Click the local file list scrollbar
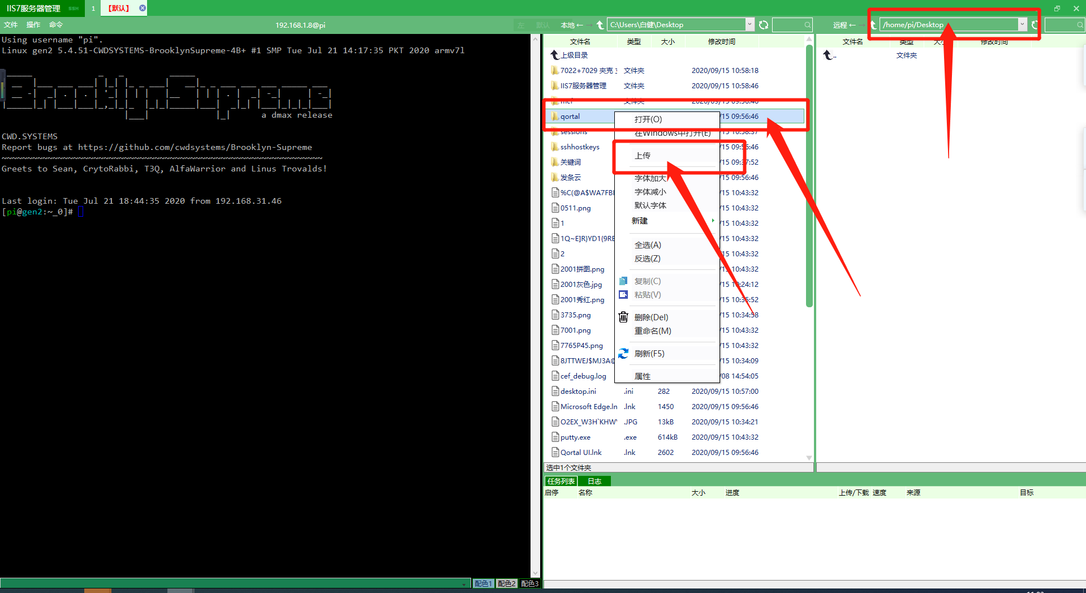Image resolution: width=1086 pixels, height=593 pixels. (809, 175)
